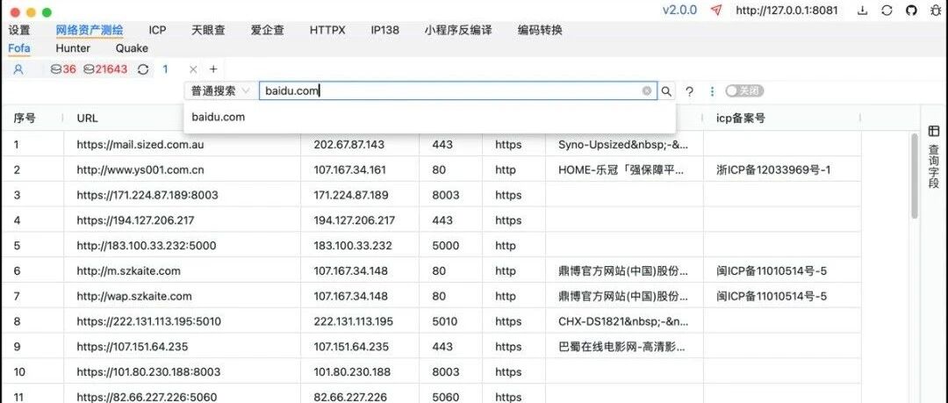
Task: Click ICP cell 浙ICP备12033969号-1
Action: (773, 170)
